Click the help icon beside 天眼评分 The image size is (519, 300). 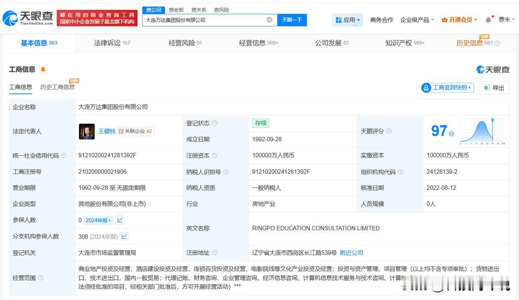(389, 131)
